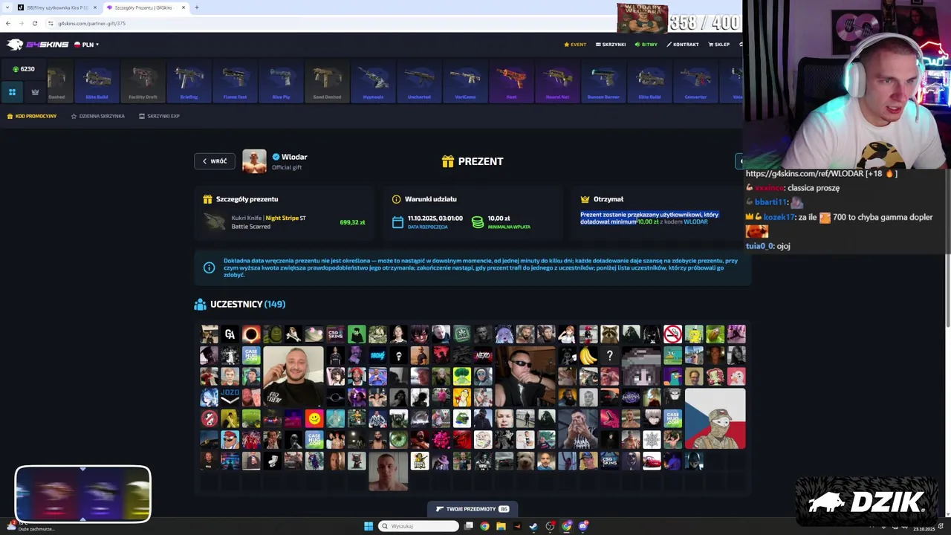This screenshot has height=535, width=951.
Task: Open the Bunsen Burner live drop item
Action: 603,82
